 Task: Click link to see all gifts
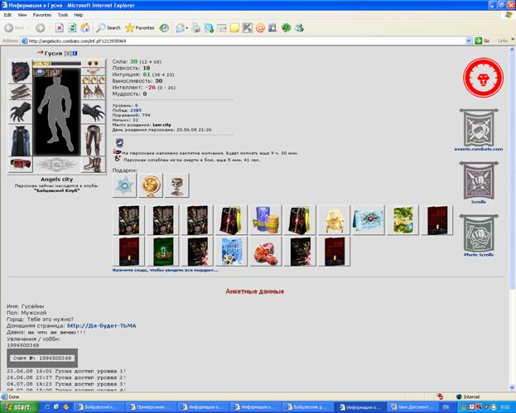click(165, 270)
